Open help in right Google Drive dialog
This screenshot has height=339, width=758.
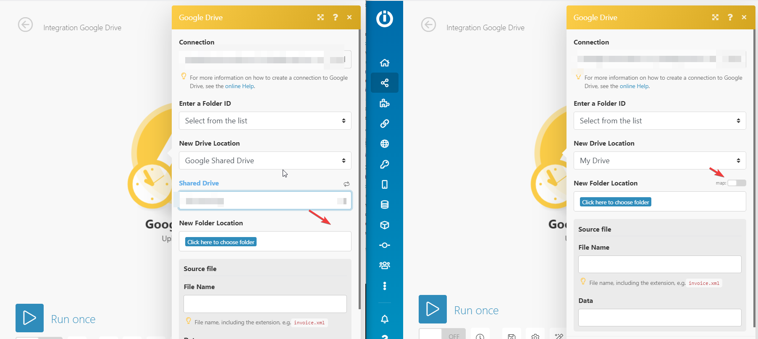pos(730,17)
